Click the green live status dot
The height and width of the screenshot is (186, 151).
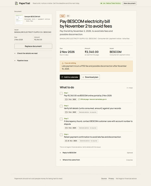point(101,3)
